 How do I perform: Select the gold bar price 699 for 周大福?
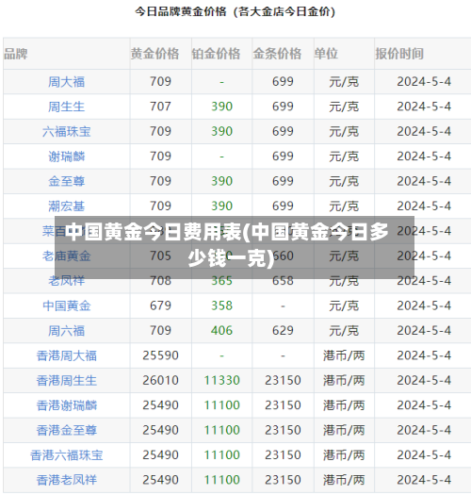(x=283, y=82)
